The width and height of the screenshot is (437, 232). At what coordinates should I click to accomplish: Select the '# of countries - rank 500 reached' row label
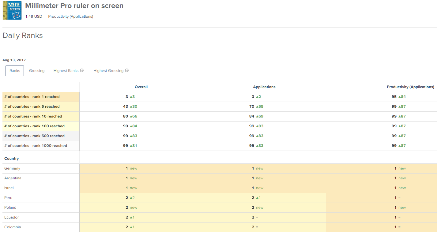click(x=34, y=136)
